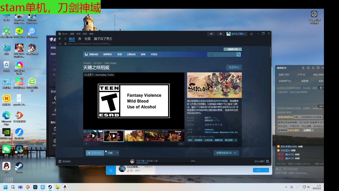Click the store search box
This screenshot has width=339, height=191.
(x=222, y=54)
